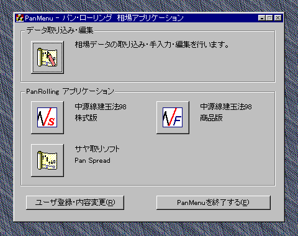
Task: Click the データ取り込み・編集 group heading
Action: (x=60, y=30)
